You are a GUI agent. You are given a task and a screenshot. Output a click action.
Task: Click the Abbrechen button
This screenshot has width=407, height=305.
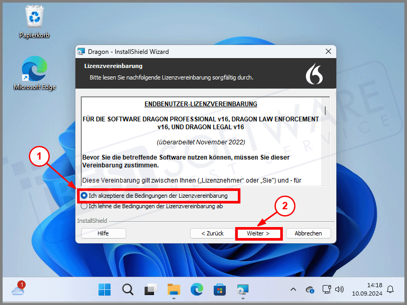[309, 233]
